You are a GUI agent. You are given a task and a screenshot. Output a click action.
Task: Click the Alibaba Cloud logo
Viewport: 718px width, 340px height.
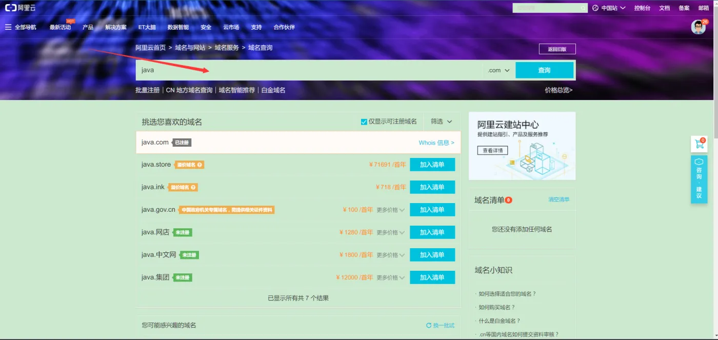pyautogui.click(x=20, y=8)
